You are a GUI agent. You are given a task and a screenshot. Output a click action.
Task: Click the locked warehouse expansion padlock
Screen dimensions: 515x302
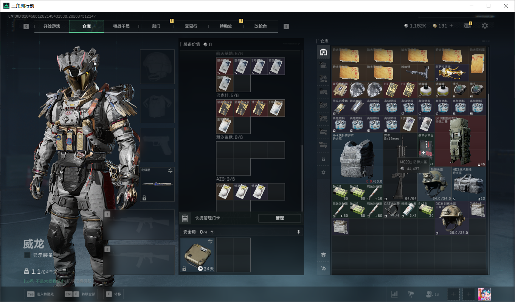tap(323, 159)
